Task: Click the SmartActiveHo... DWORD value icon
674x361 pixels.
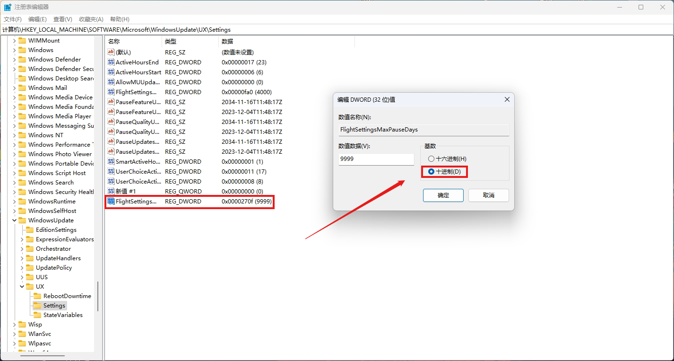Action: (111, 162)
